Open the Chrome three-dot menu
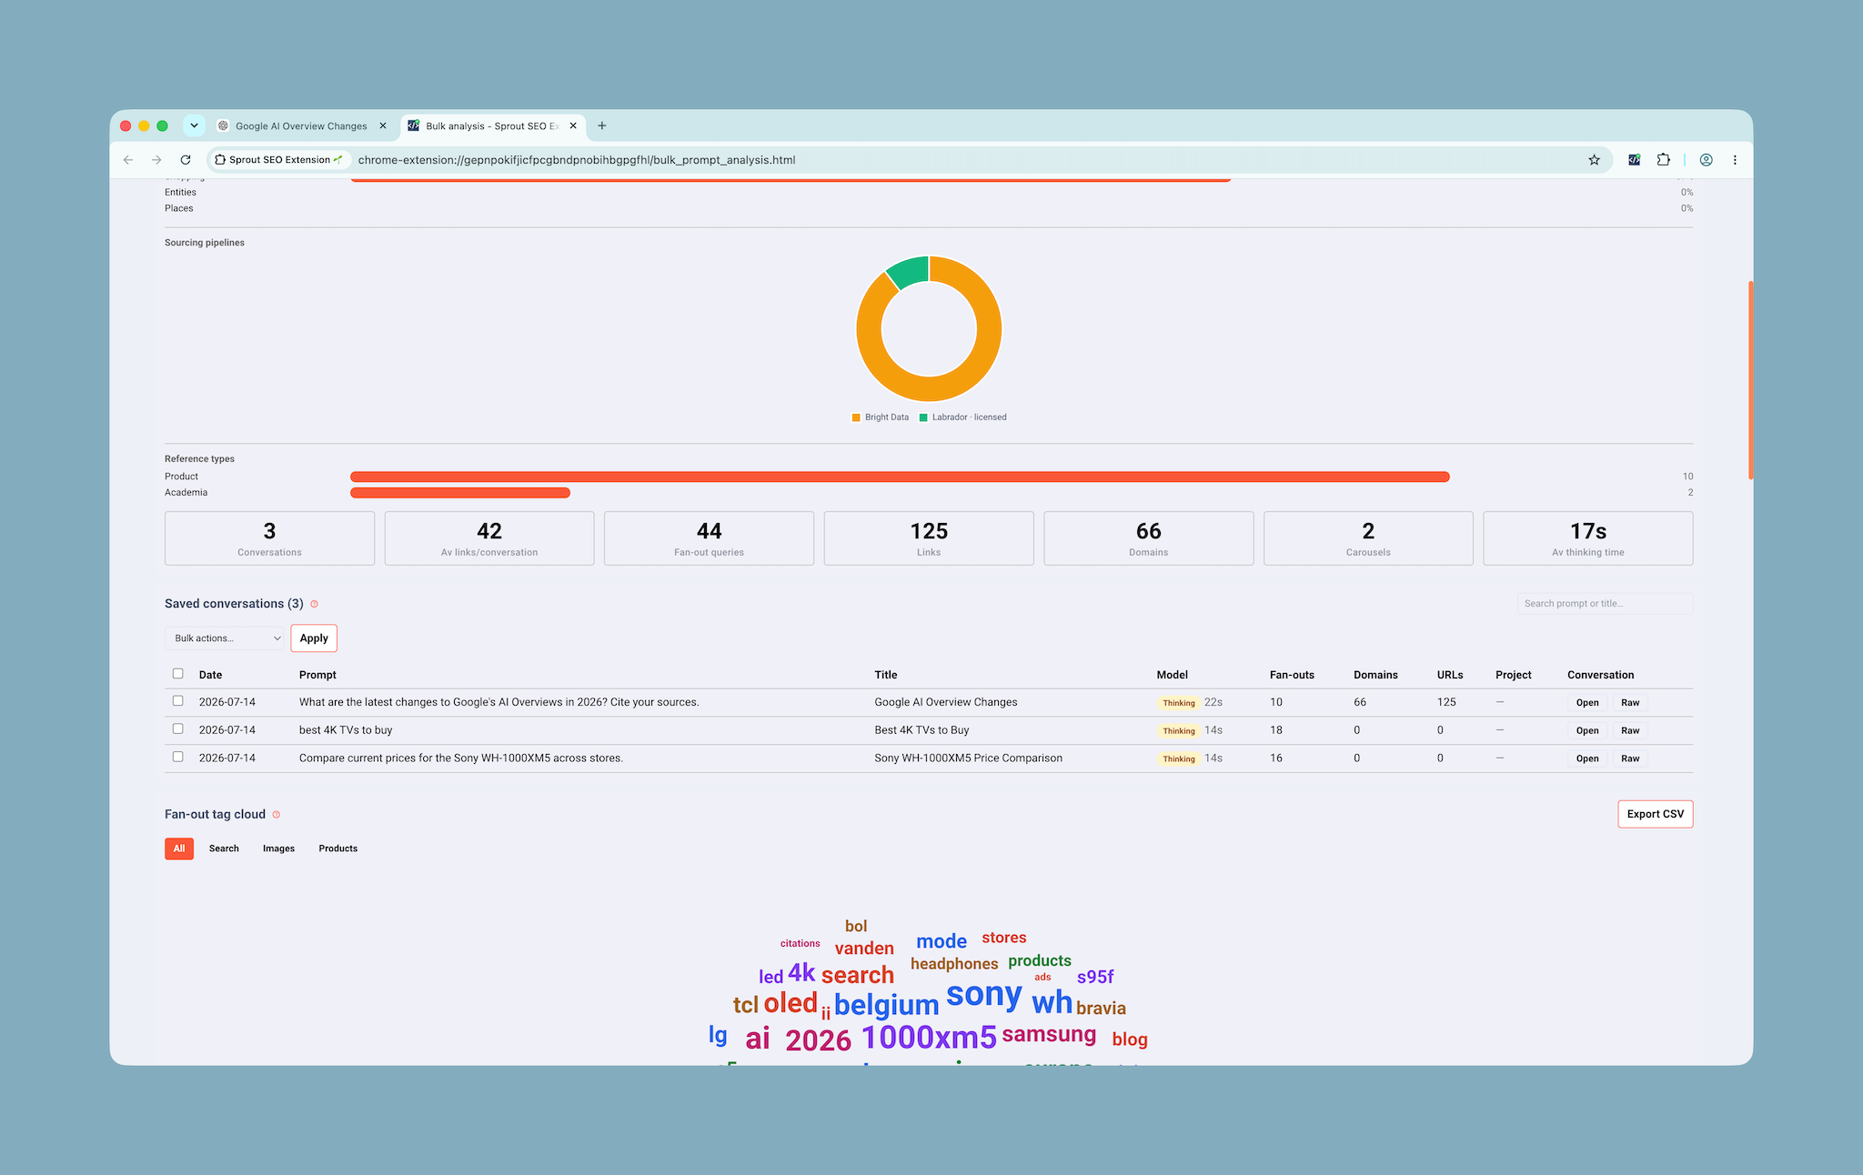 (1735, 160)
